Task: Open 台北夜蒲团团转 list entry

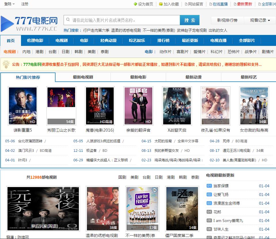Action: click(x=30, y=141)
